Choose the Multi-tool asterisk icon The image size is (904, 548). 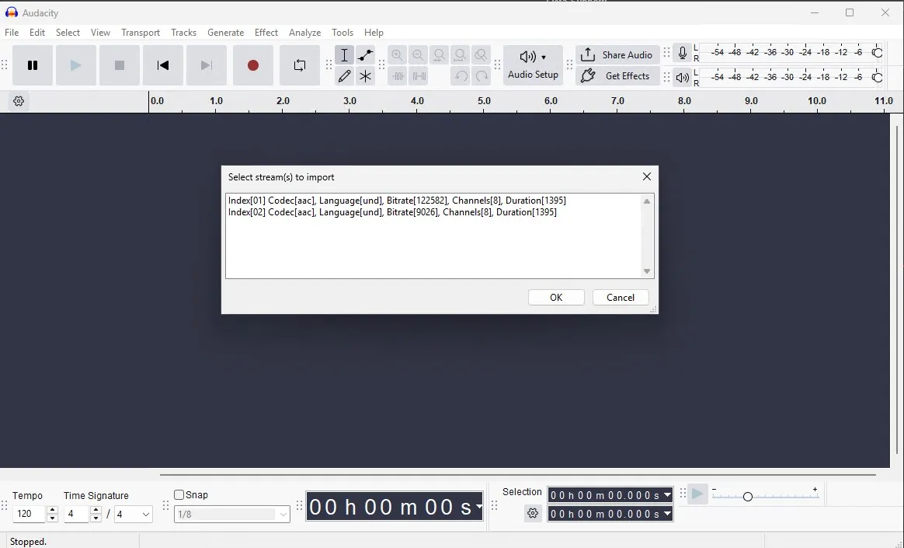pyautogui.click(x=365, y=76)
